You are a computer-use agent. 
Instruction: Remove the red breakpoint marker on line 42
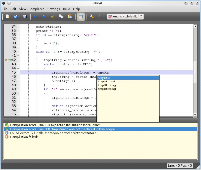tap(6, 60)
